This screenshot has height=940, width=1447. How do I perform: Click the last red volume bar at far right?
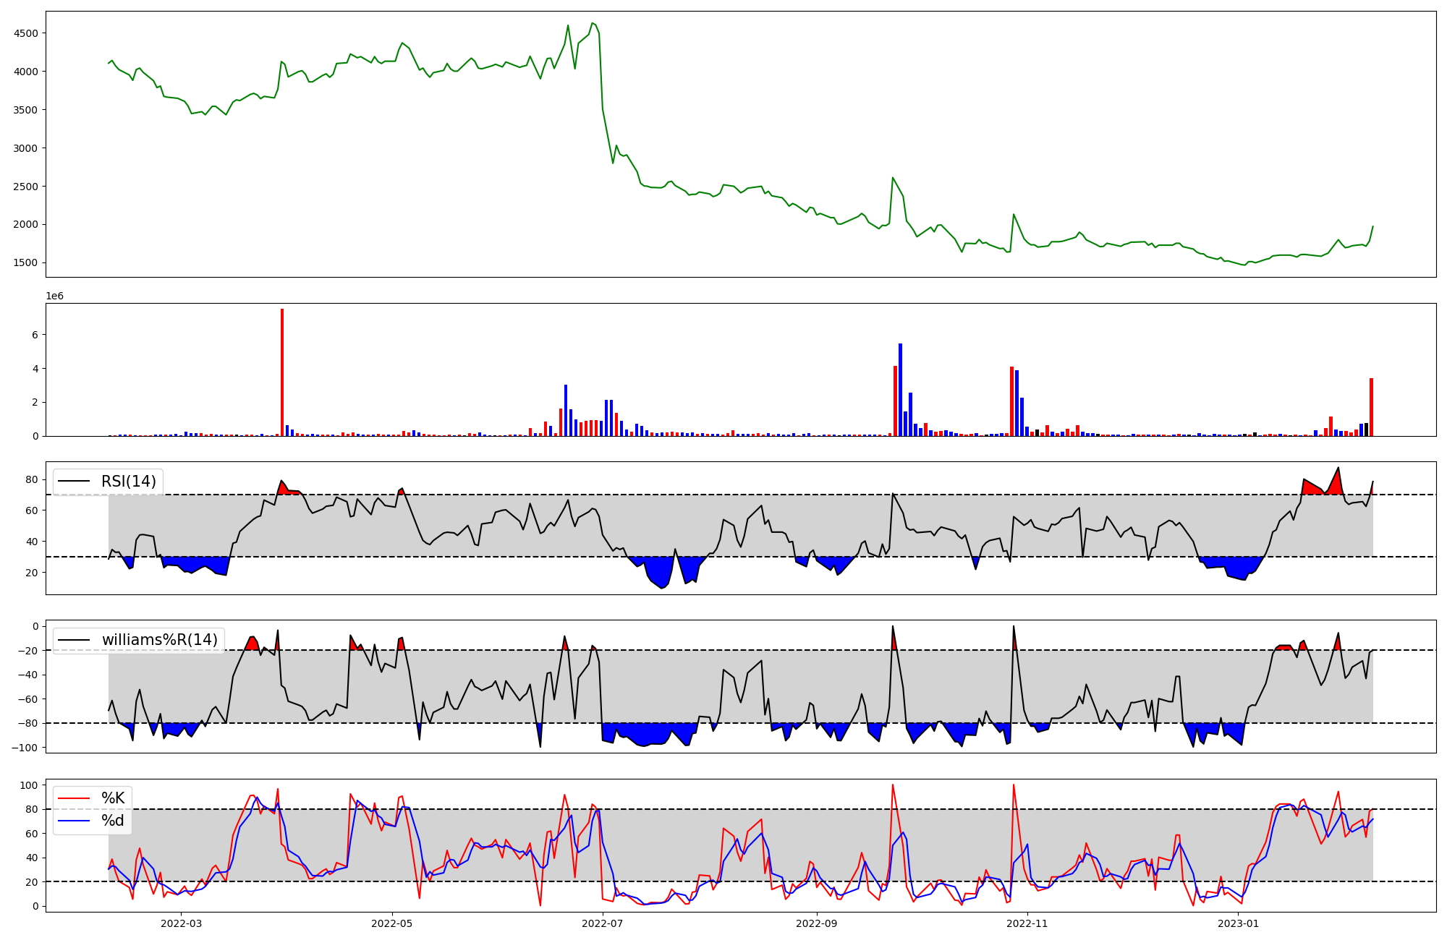[1371, 407]
